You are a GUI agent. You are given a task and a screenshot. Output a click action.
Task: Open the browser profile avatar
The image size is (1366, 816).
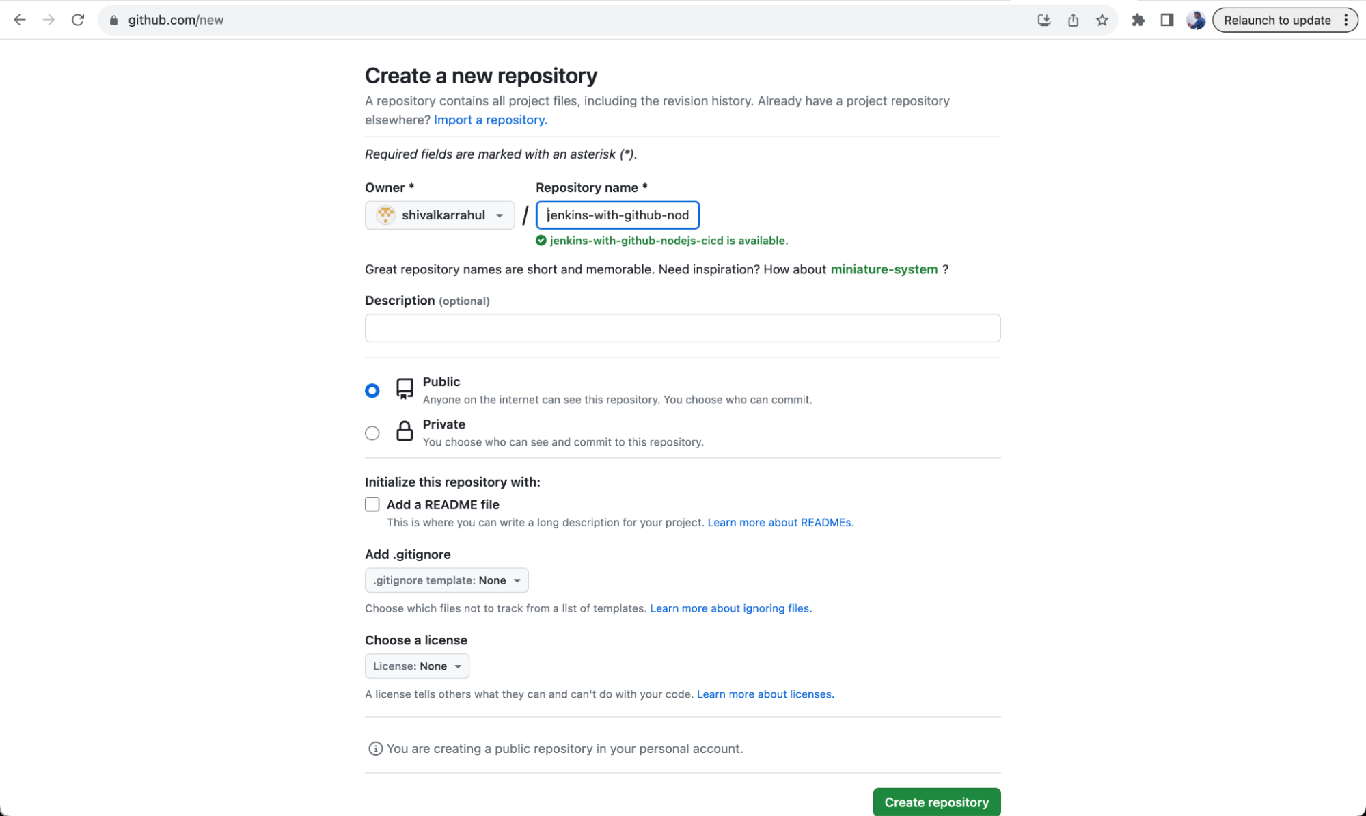1195,20
